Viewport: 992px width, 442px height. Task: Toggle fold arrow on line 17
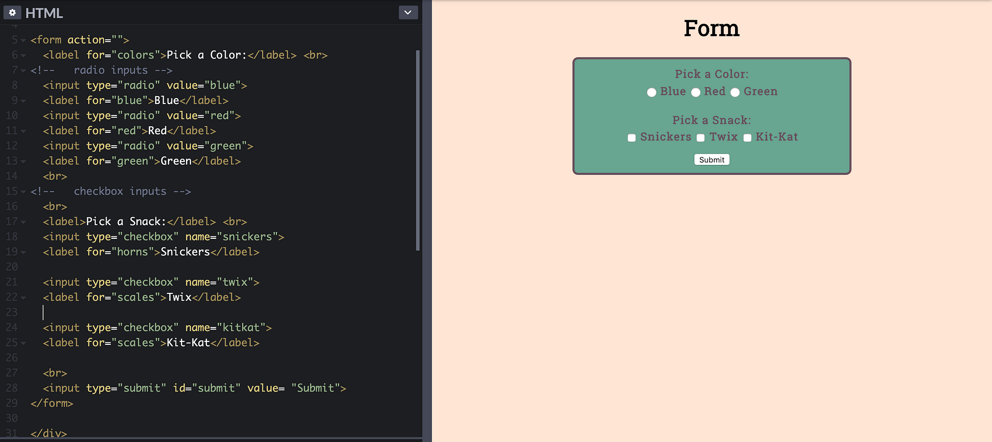(x=23, y=222)
